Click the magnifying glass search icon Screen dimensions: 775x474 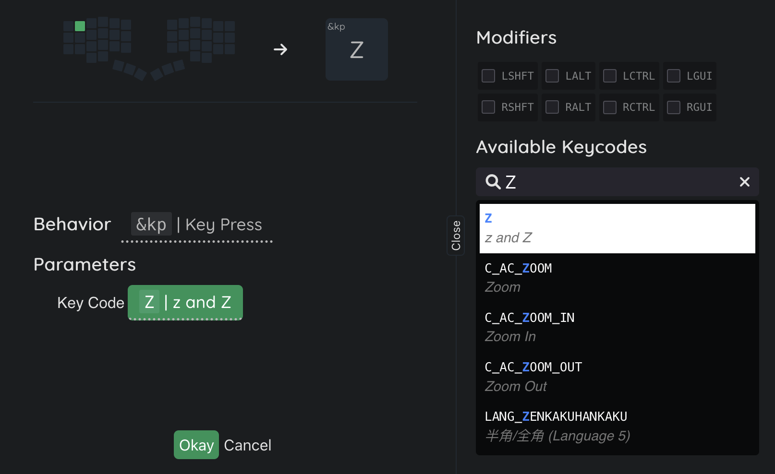[x=493, y=182]
